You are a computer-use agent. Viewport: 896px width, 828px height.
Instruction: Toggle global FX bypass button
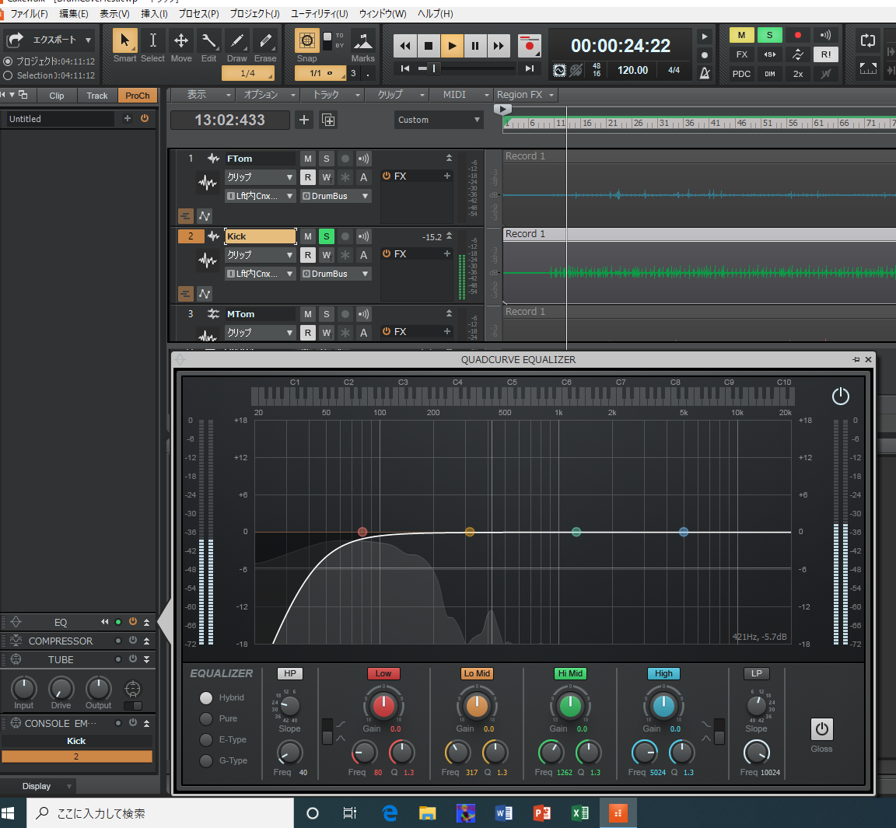point(741,54)
